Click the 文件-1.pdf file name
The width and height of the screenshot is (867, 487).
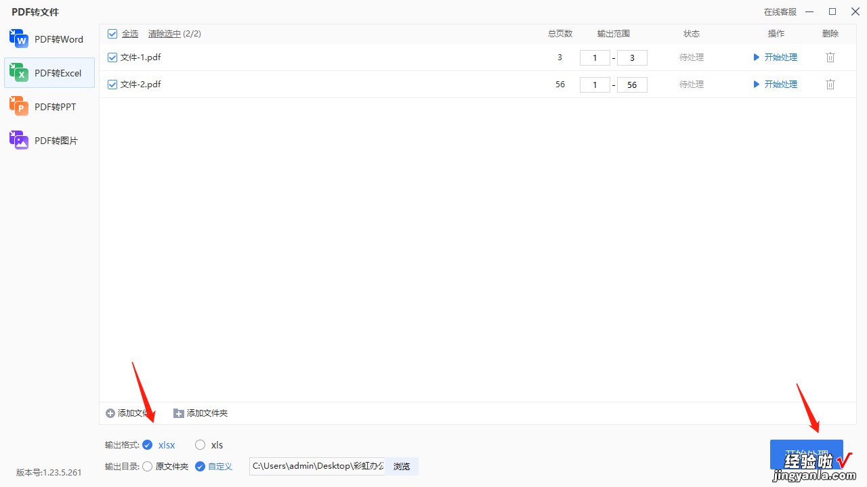coord(141,57)
